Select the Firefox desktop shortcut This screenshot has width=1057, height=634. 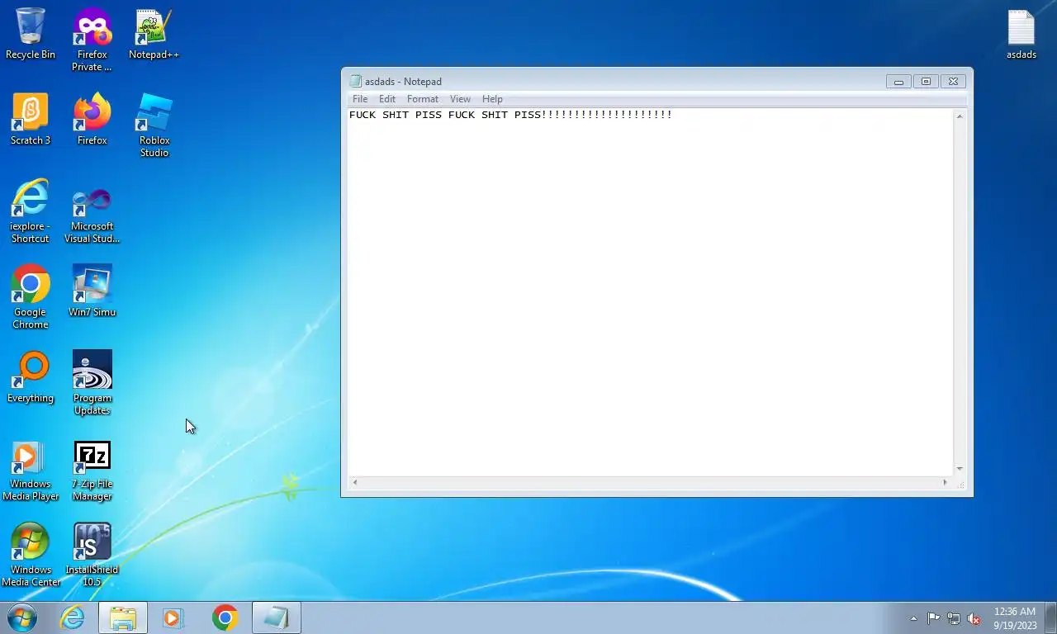[92, 120]
